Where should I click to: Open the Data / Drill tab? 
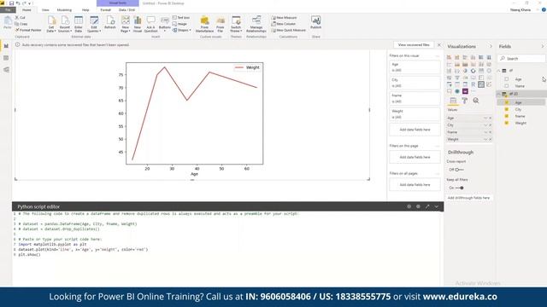click(x=126, y=9)
